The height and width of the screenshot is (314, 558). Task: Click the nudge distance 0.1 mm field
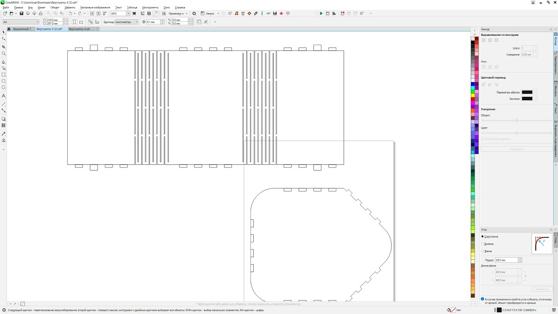(x=154, y=22)
